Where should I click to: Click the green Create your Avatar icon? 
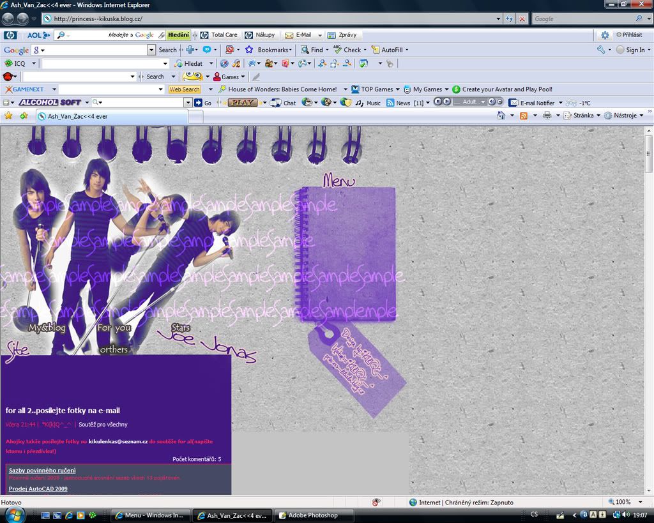pos(456,89)
